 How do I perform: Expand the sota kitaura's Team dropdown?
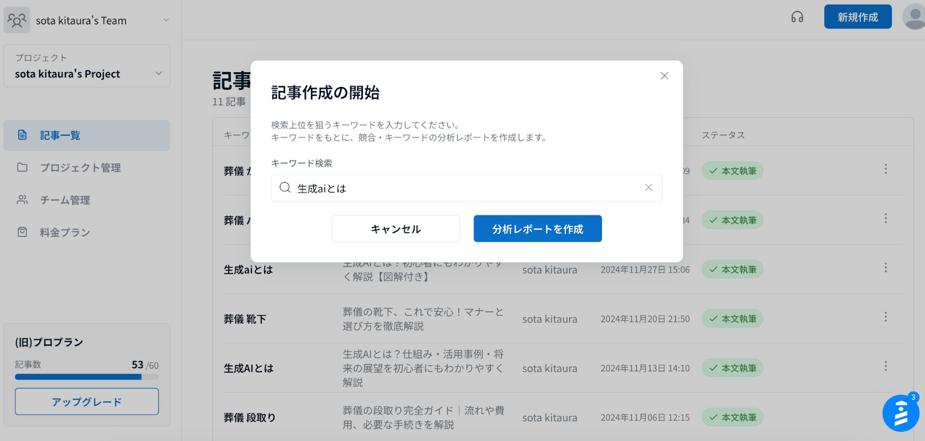[x=166, y=20]
